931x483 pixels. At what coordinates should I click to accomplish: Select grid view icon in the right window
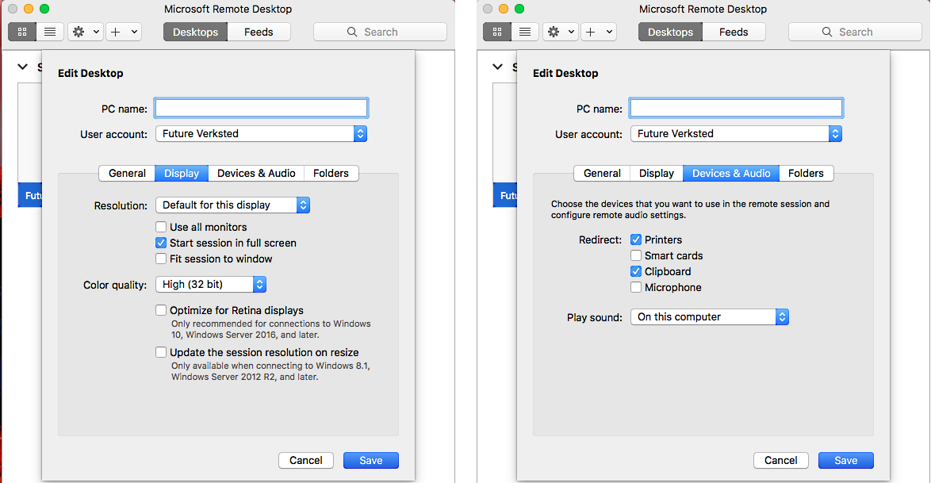[496, 32]
